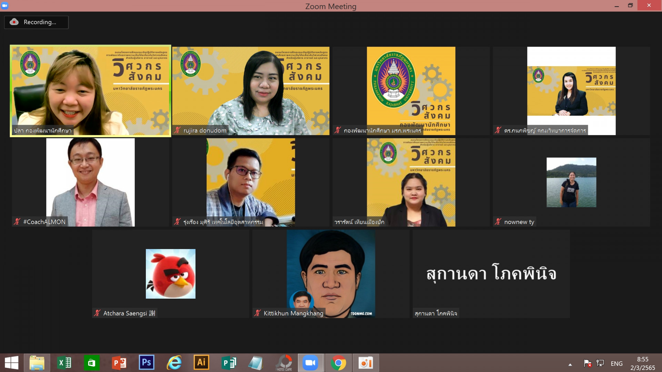Open Google Chrome from the taskbar
The image size is (662, 372).
338,363
